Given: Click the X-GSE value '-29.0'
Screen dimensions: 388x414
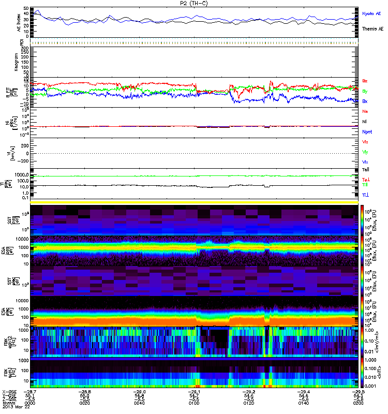Looking at the screenshot, I should pos(139,392).
